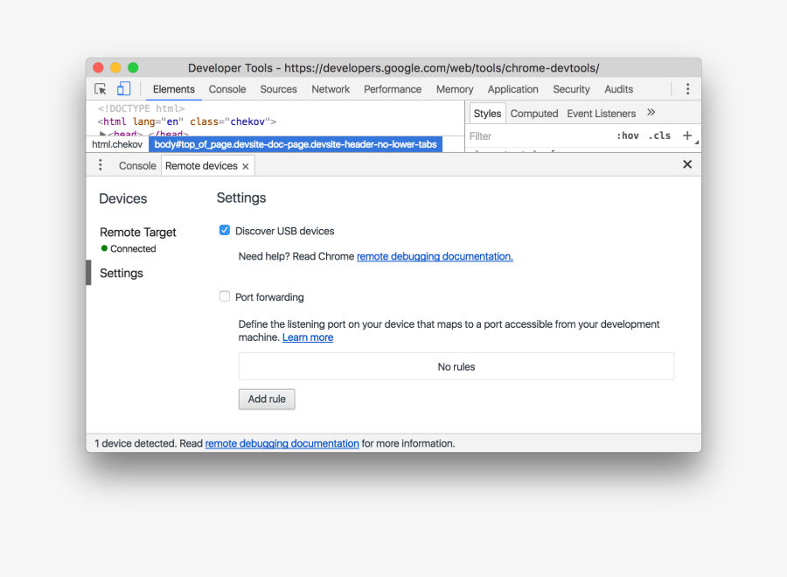This screenshot has height=577, width=787.
Task: Enable the Port forwarding checkbox
Action: [x=225, y=296]
